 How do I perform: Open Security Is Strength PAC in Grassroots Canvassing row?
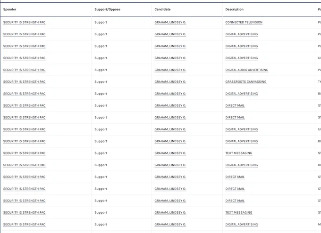click(25, 82)
